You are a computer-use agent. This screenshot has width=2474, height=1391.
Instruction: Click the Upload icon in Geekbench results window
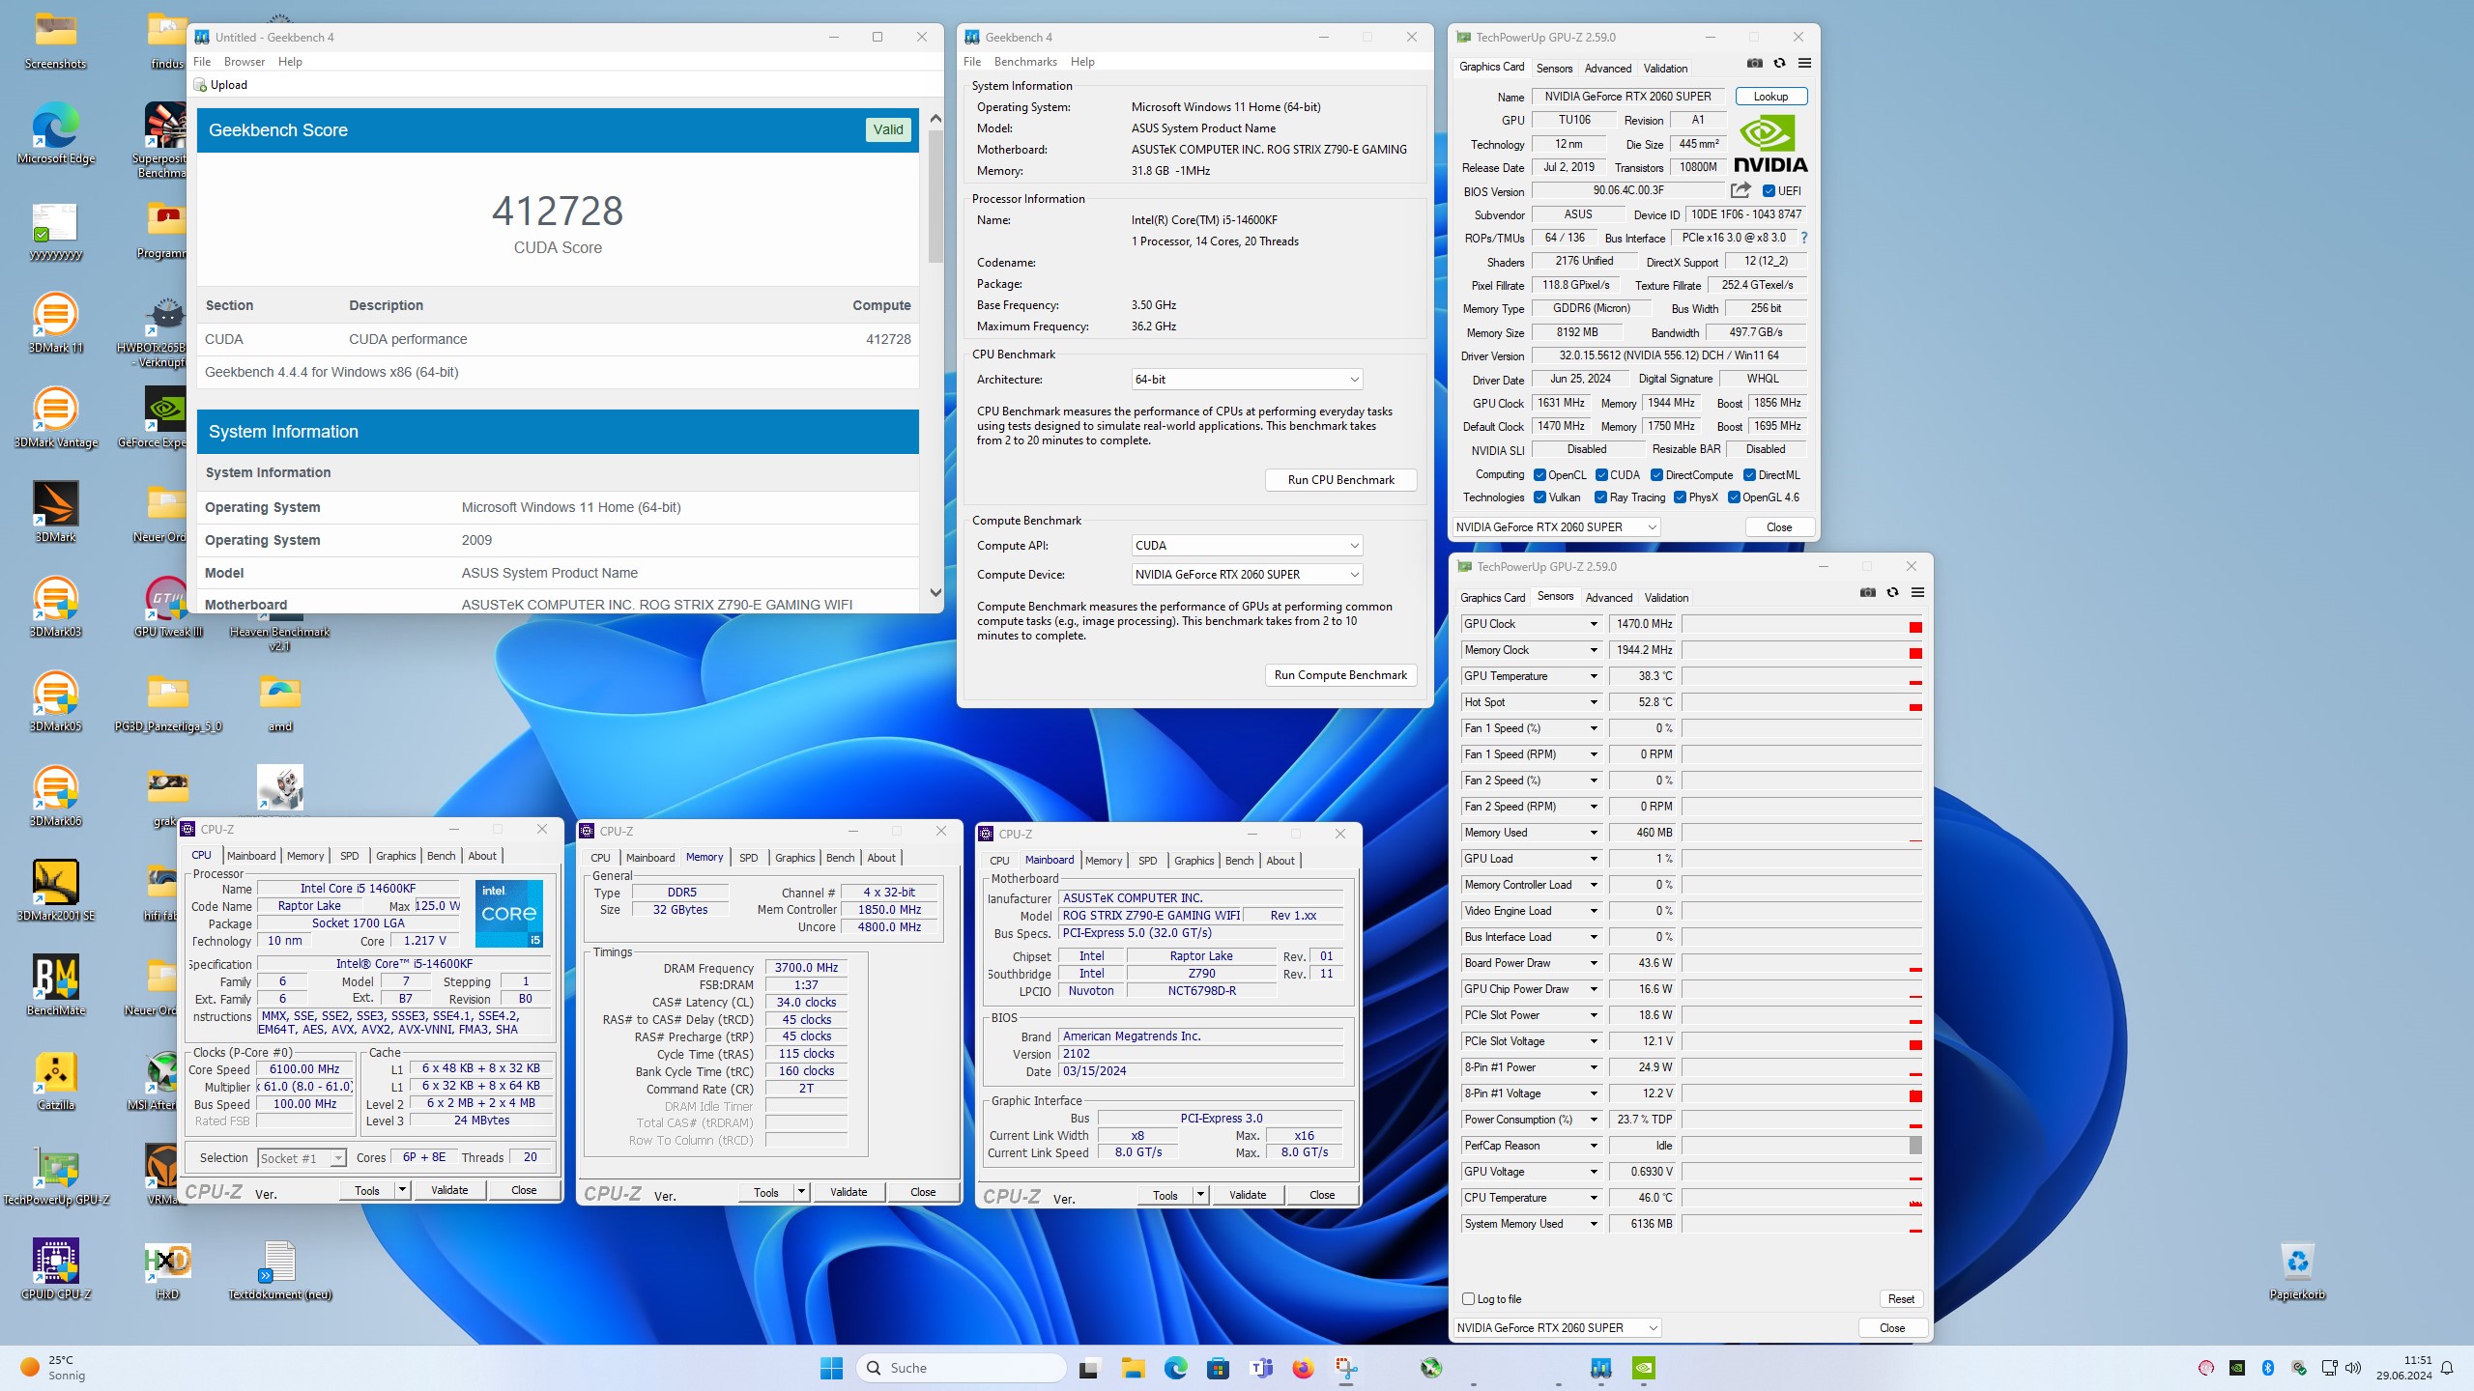[x=201, y=85]
